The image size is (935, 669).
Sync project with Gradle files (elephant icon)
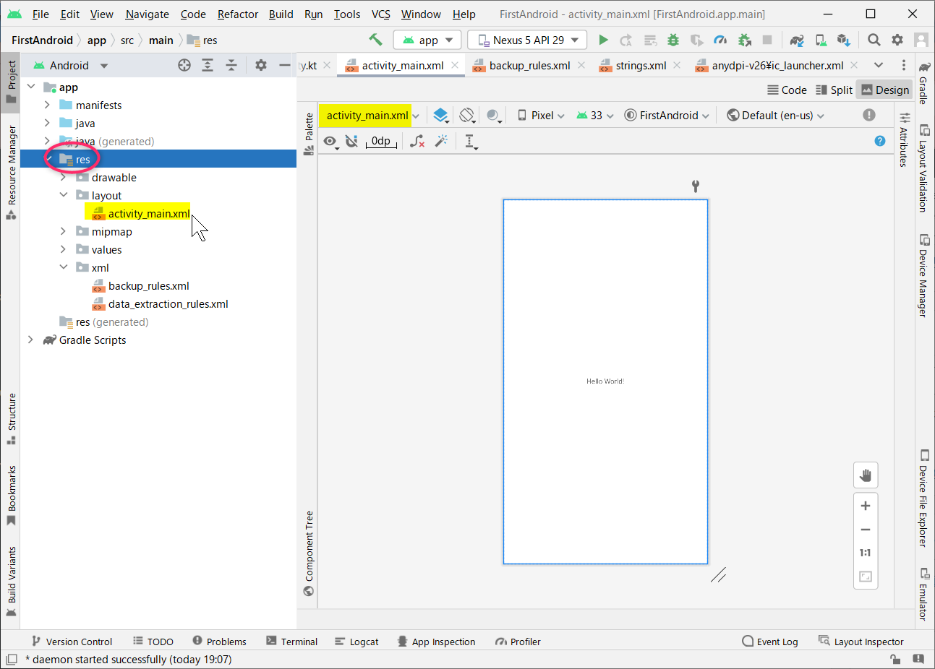click(796, 40)
